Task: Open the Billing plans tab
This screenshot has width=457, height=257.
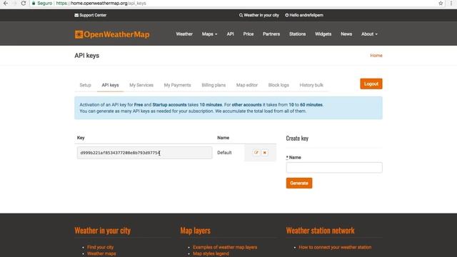Action: coord(214,85)
